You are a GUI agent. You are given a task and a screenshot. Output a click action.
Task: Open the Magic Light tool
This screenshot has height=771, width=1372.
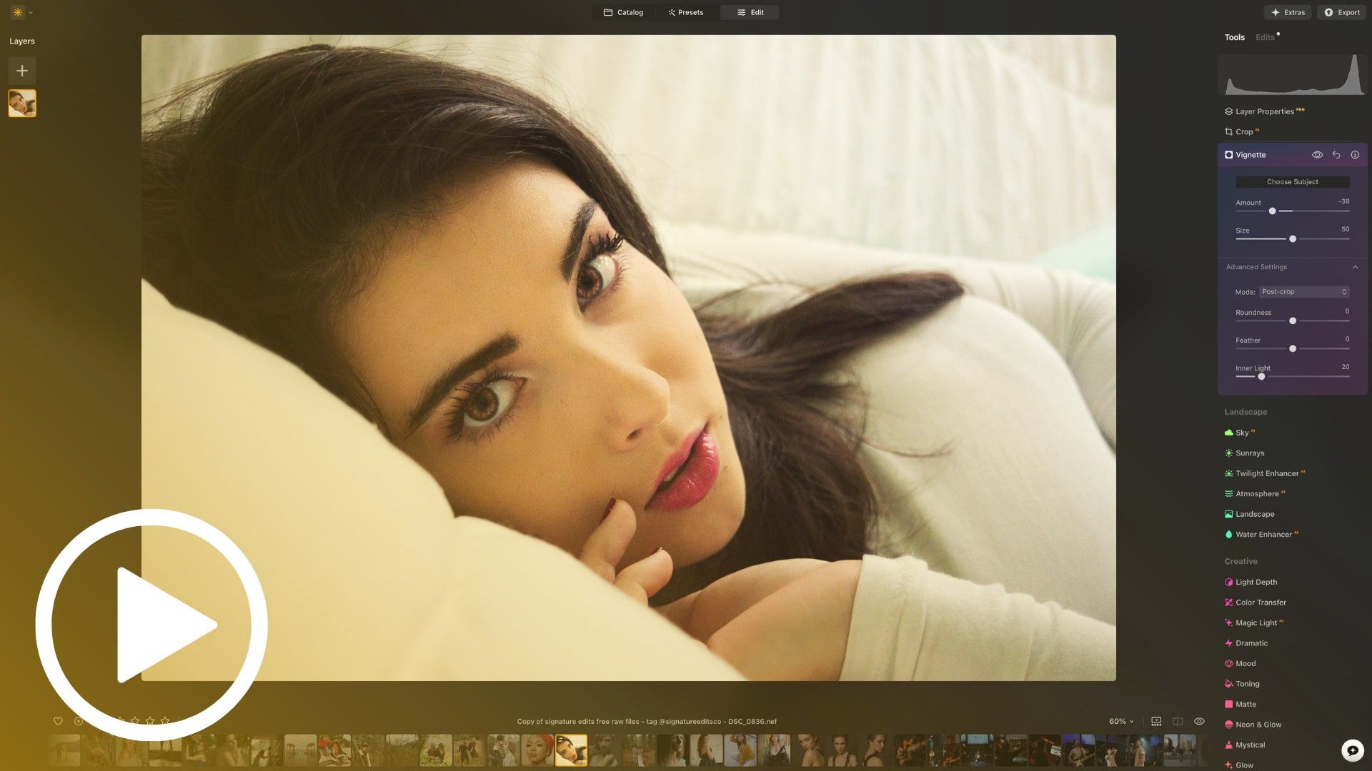click(1256, 623)
